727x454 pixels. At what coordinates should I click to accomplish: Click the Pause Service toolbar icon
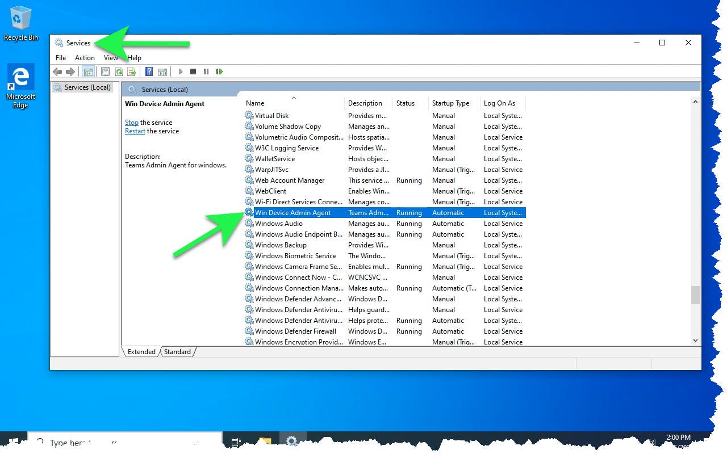(x=206, y=72)
